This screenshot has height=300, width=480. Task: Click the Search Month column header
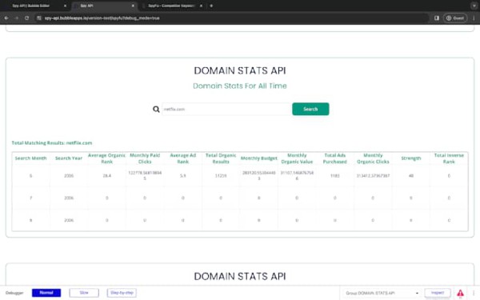[30, 158]
